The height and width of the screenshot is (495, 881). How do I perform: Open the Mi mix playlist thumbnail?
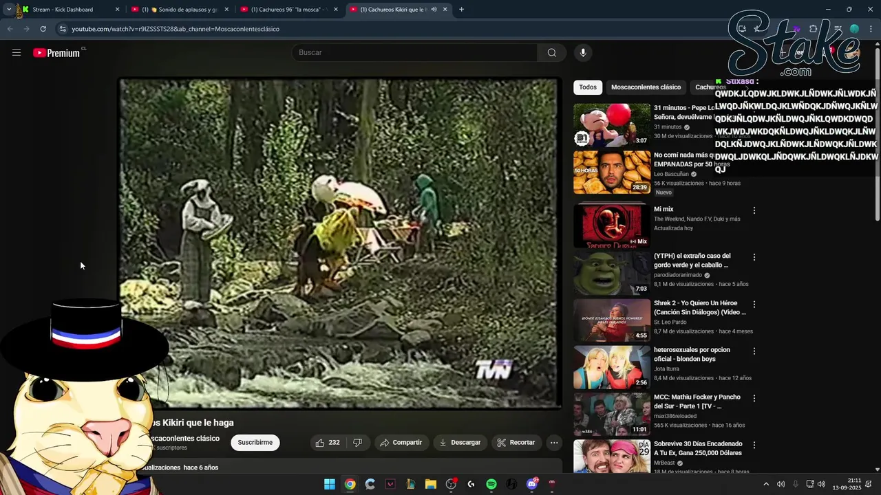pos(612,225)
